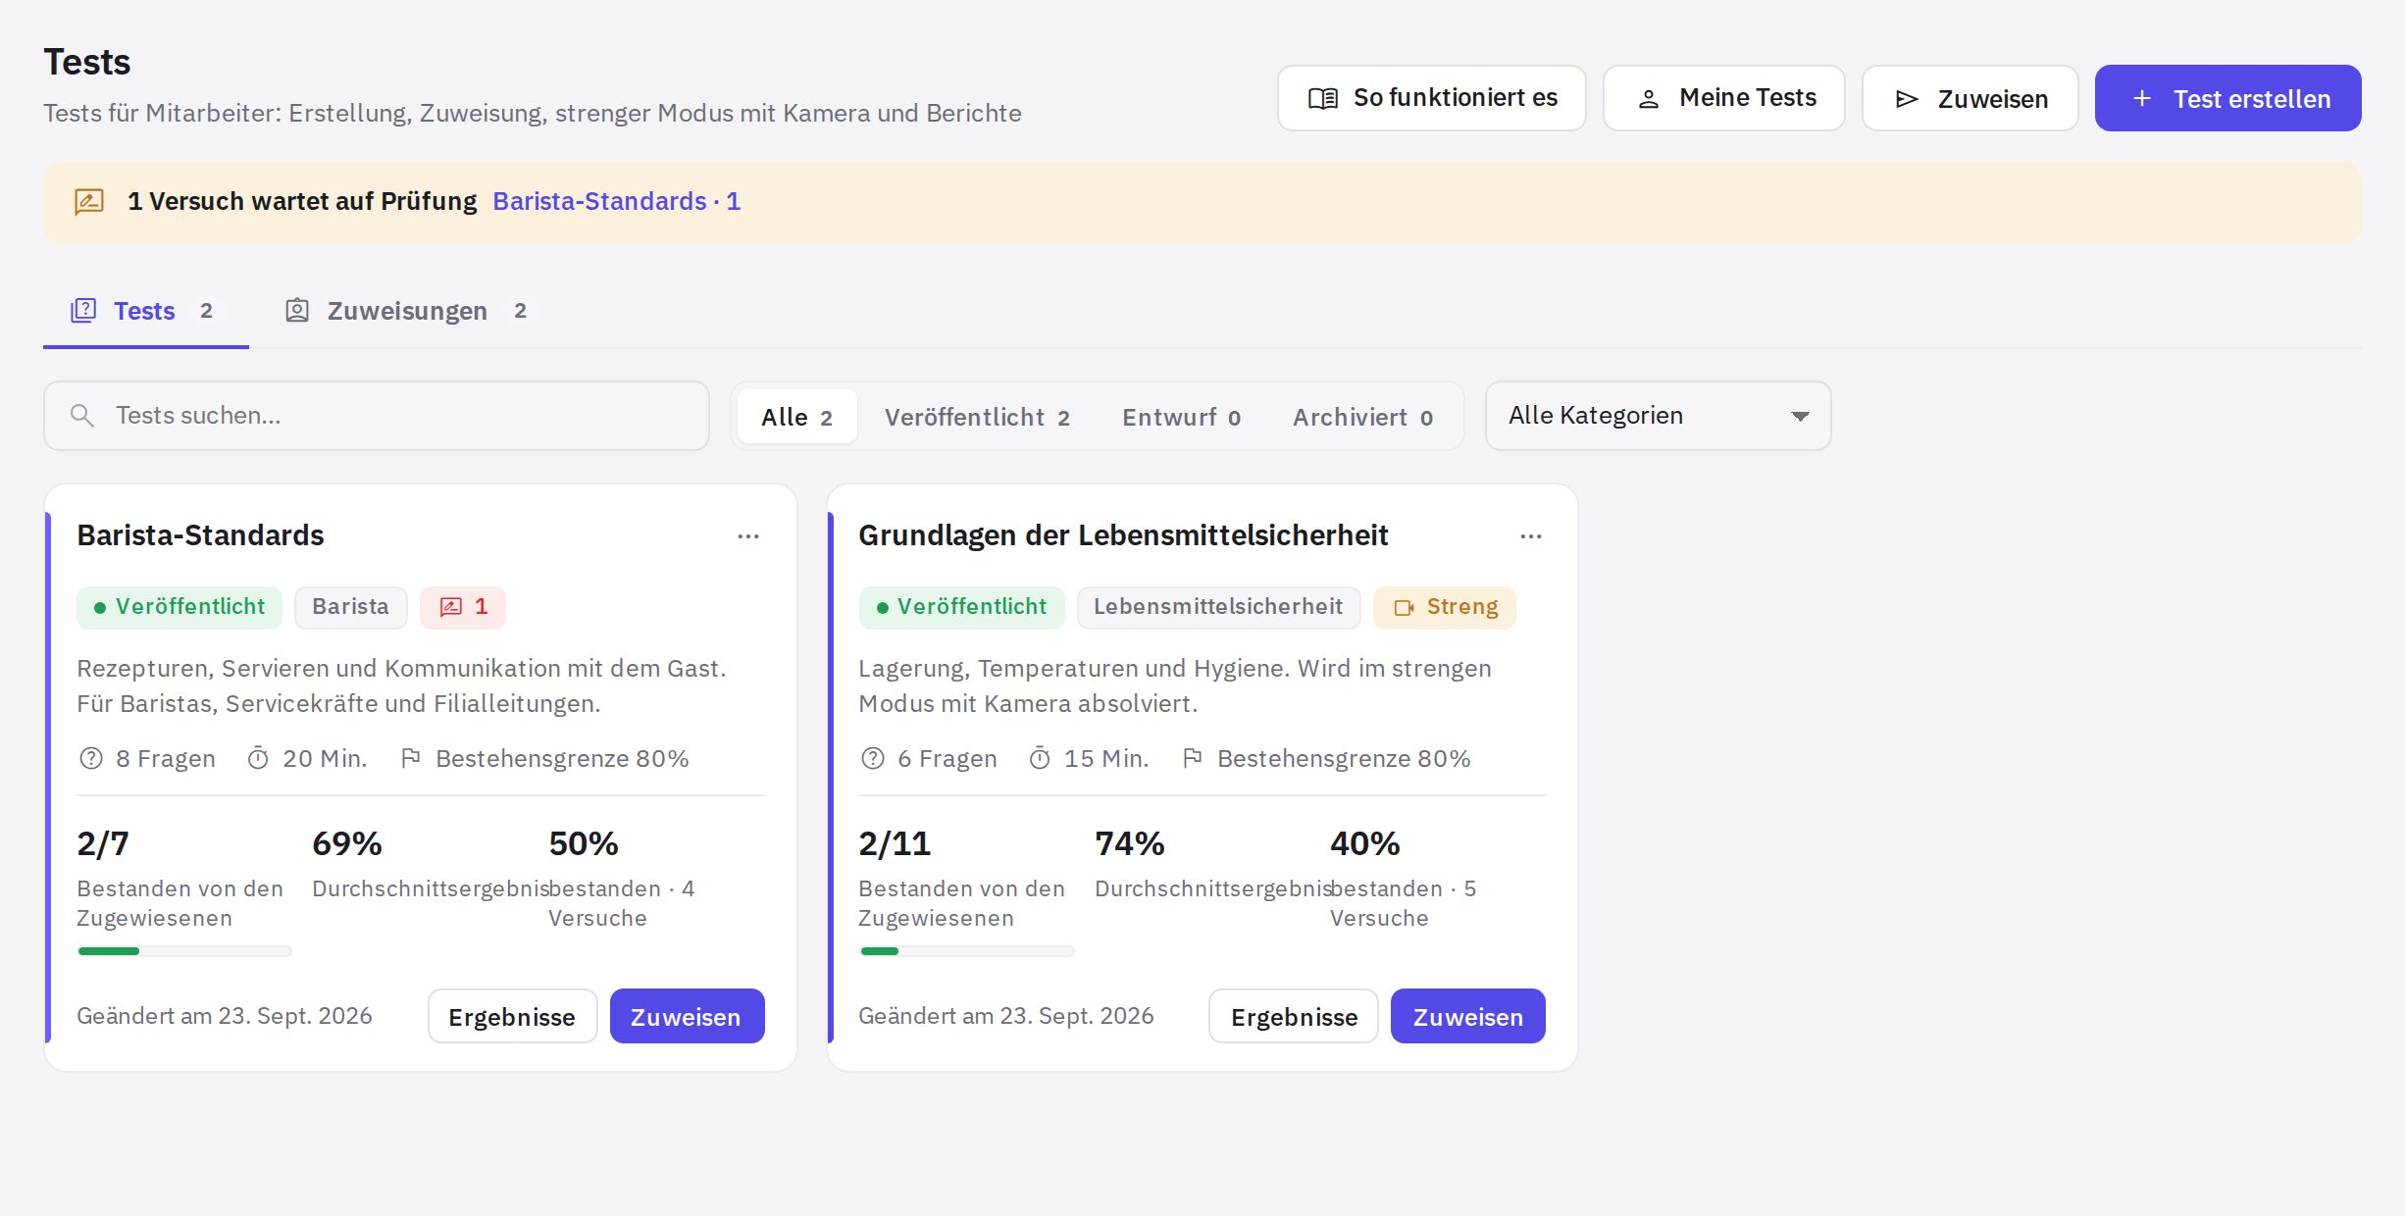The height and width of the screenshot is (1216, 2405).
Task: Open the Barista-Standards · 1 review link
Action: coord(616,201)
